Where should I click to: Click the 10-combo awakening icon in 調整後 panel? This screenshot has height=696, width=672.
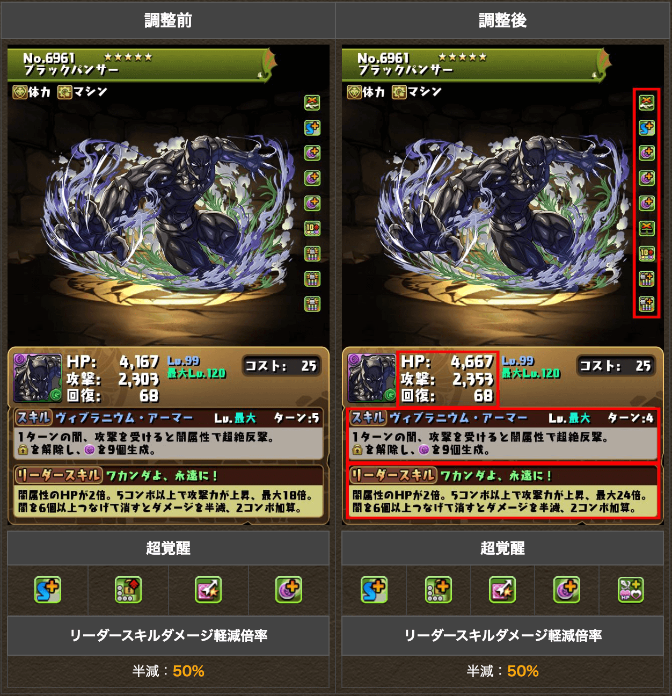[646, 253]
